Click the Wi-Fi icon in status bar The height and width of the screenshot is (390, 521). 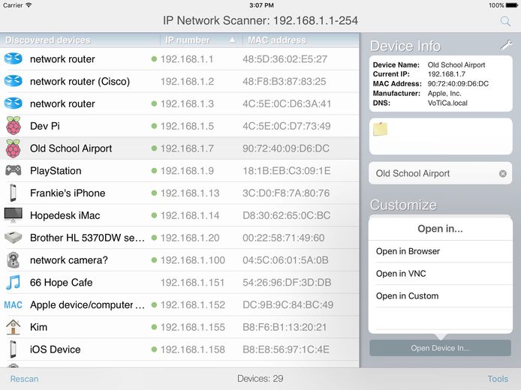[x=29, y=5]
